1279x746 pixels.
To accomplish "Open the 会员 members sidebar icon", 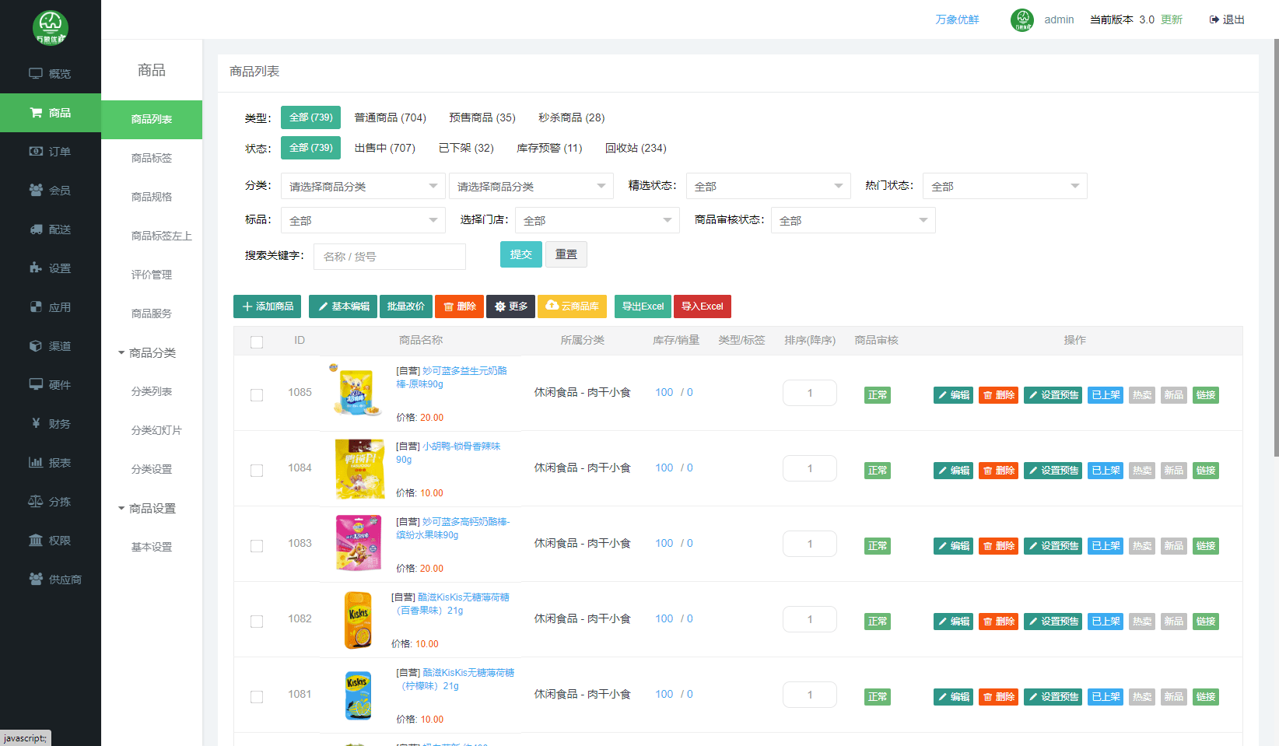I will click(36, 191).
